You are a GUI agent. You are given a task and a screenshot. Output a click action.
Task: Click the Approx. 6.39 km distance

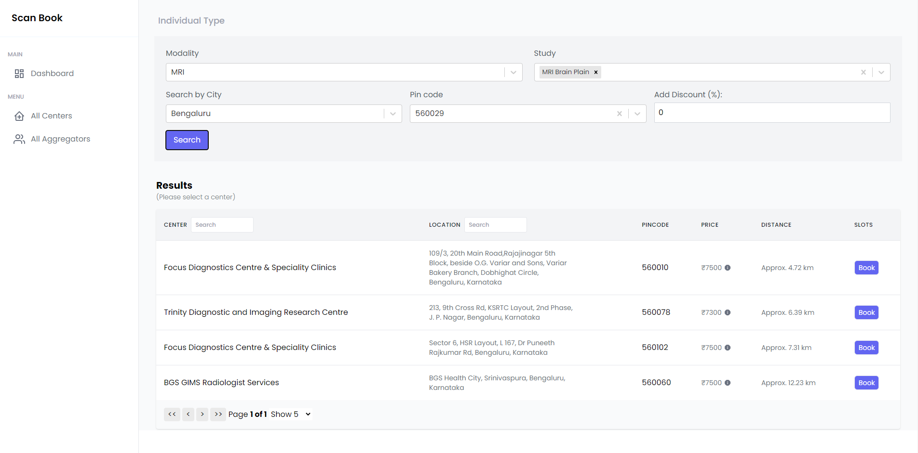point(788,312)
